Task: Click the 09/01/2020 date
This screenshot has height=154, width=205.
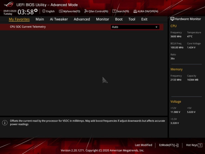Action: [x=10, y=11]
